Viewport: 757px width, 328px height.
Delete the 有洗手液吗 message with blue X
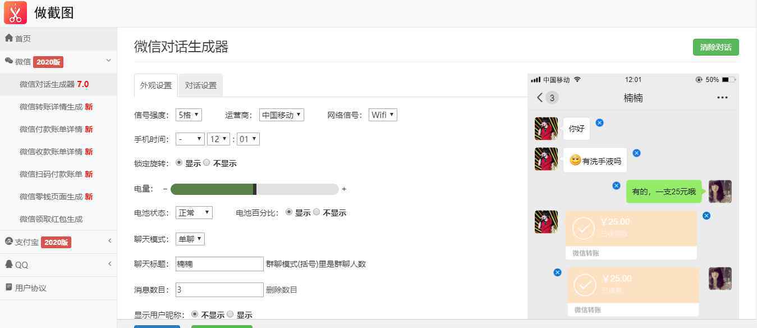point(636,153)
